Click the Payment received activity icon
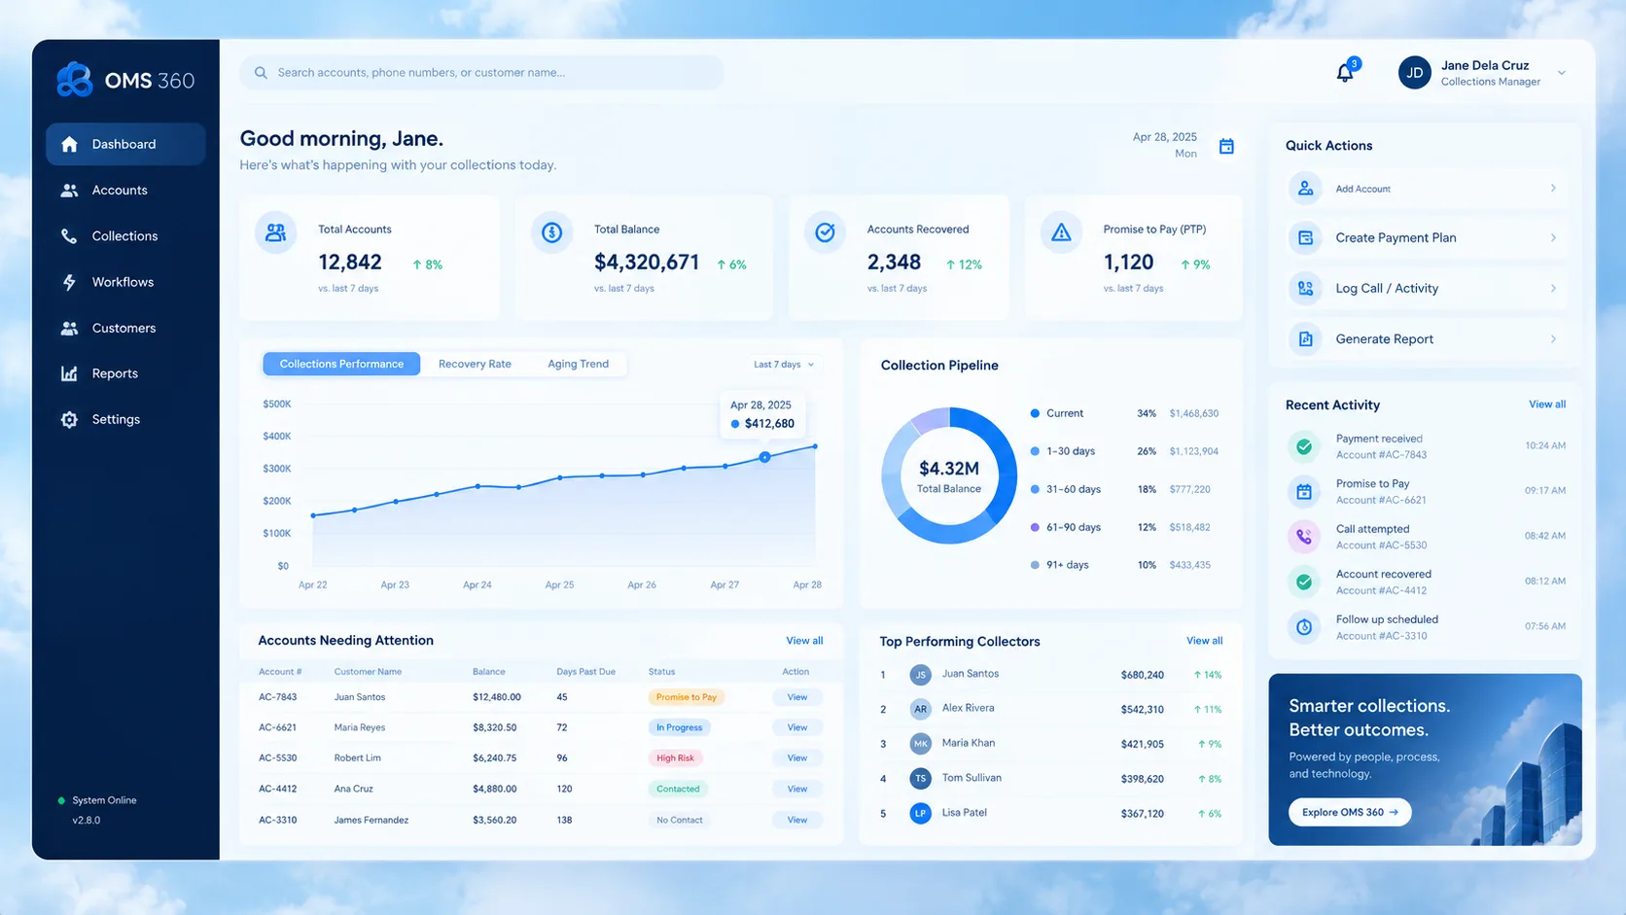This screenshot has width=1626, height=915. coord(1304,446)
